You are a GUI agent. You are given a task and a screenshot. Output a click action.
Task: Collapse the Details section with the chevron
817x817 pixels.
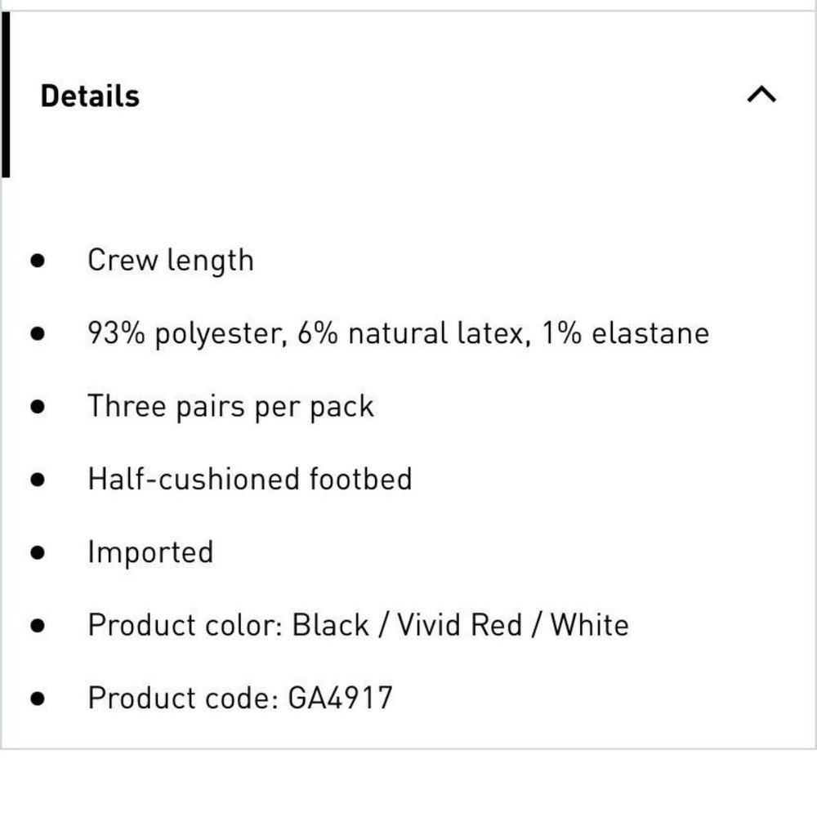coord(761,96)
